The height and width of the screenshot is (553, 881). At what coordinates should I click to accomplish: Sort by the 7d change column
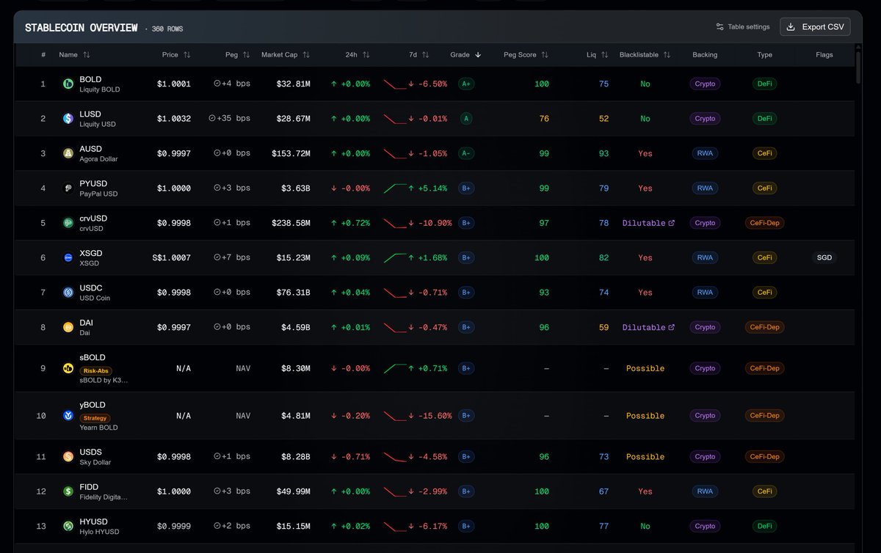(x=420, y=55)
